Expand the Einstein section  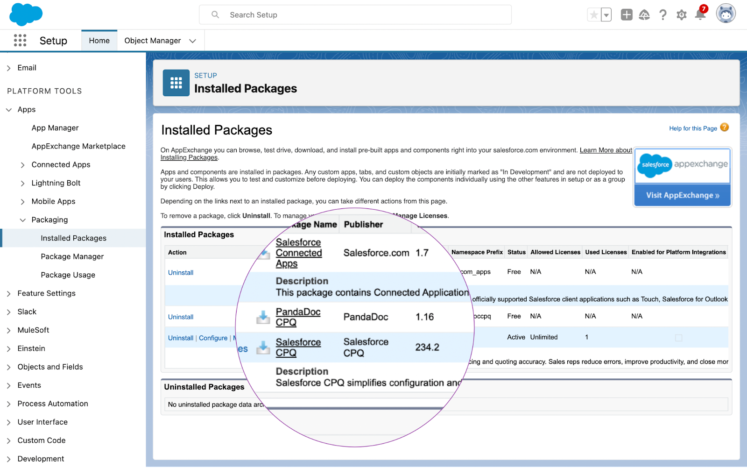9,349
